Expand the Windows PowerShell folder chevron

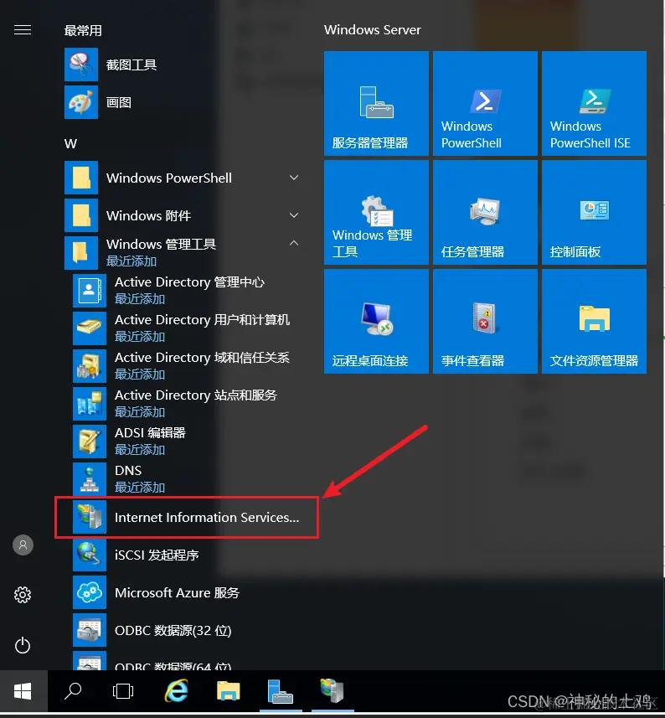294,178
